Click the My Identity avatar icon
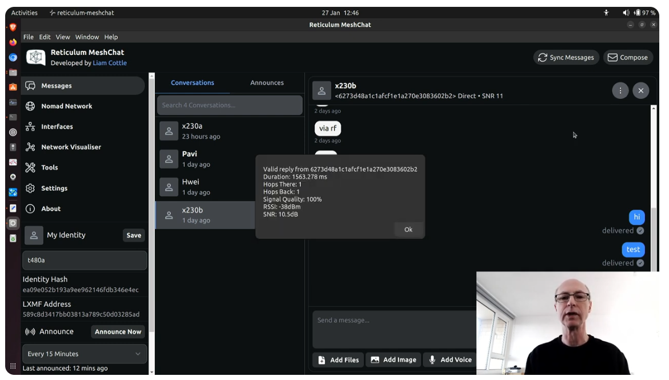Screen dimensions: 669x380 coord(34,235)
